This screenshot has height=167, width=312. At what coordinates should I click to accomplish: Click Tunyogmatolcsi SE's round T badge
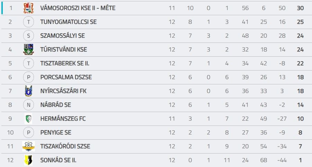click(x=28, y=22)
